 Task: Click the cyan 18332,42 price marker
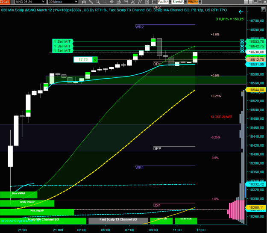[x=255, y=184]
